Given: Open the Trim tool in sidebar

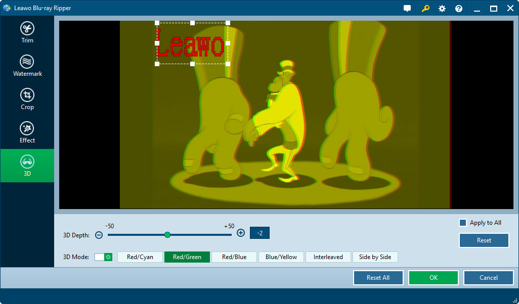Looking at the screenshot, I should tap(27, 32).
